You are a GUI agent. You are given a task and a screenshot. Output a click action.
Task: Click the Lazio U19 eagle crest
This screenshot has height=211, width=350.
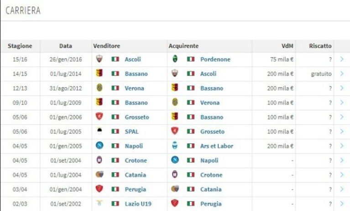coord(99,203)
